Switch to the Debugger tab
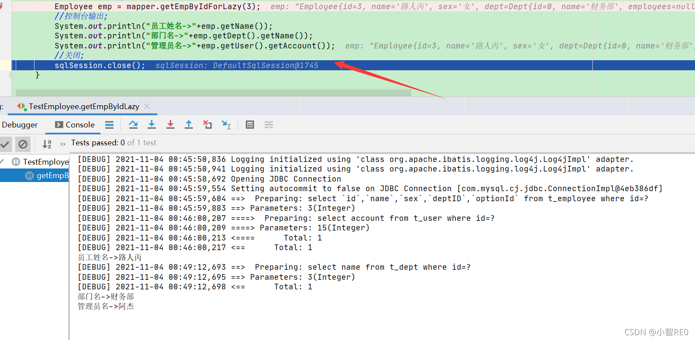The width and height of the screenshot is (695, 340). [20, 125]
